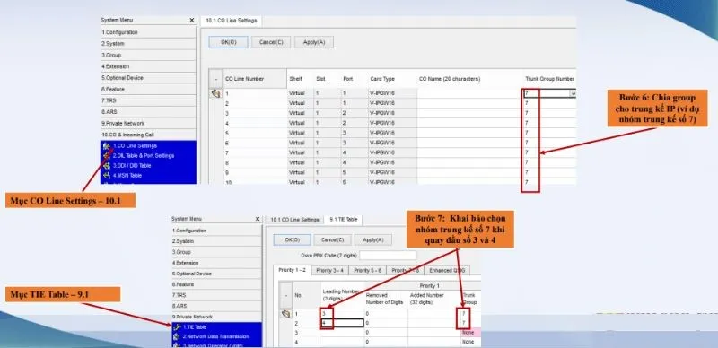The width and height of the screenshot is (718, 348).
Task: Select the row icon for TIE entry 1
Action: tap(285, 314)
